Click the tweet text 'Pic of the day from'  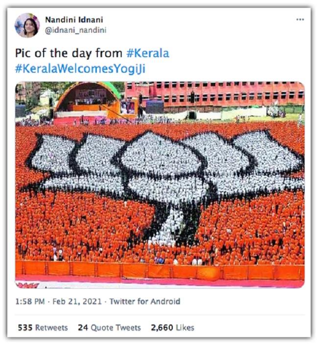coord(68,53)
